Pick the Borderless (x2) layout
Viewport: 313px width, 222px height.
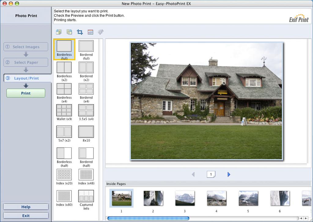click(64, 71)
